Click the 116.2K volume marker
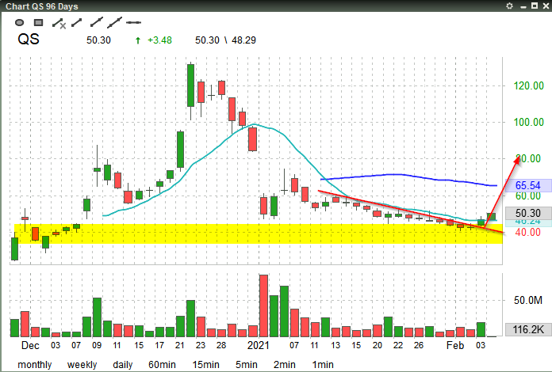 (528, 329)
